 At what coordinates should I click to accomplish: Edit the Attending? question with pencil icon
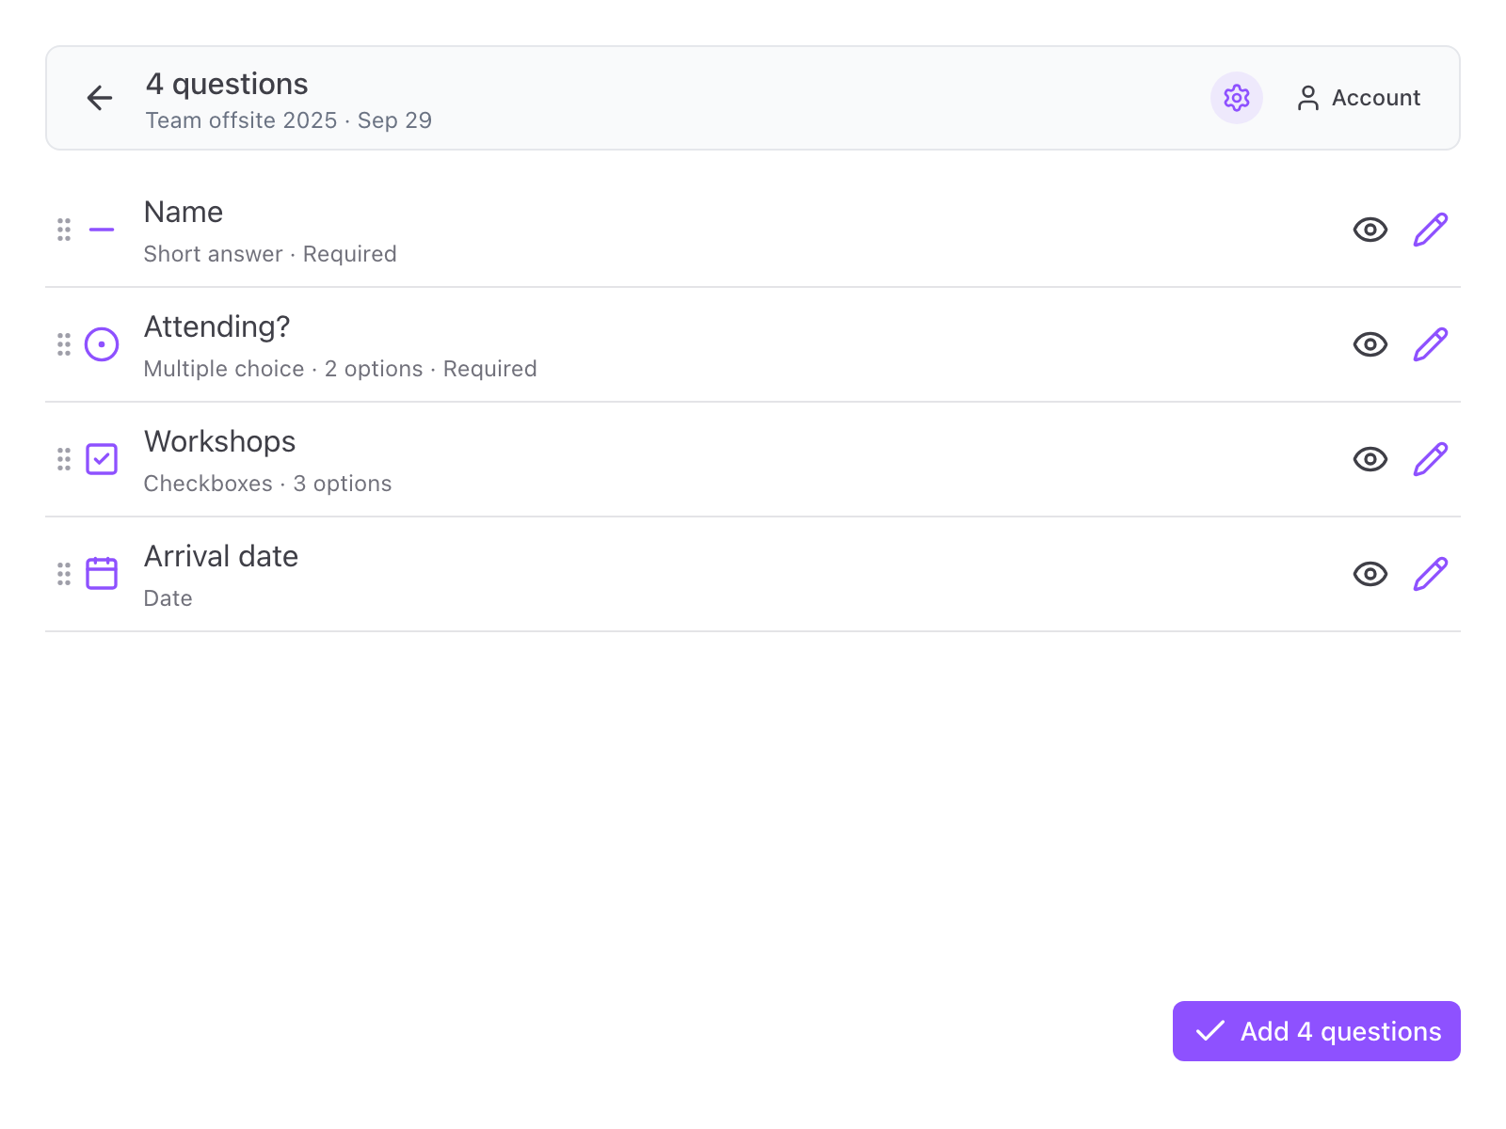[x=1431, y=344]
